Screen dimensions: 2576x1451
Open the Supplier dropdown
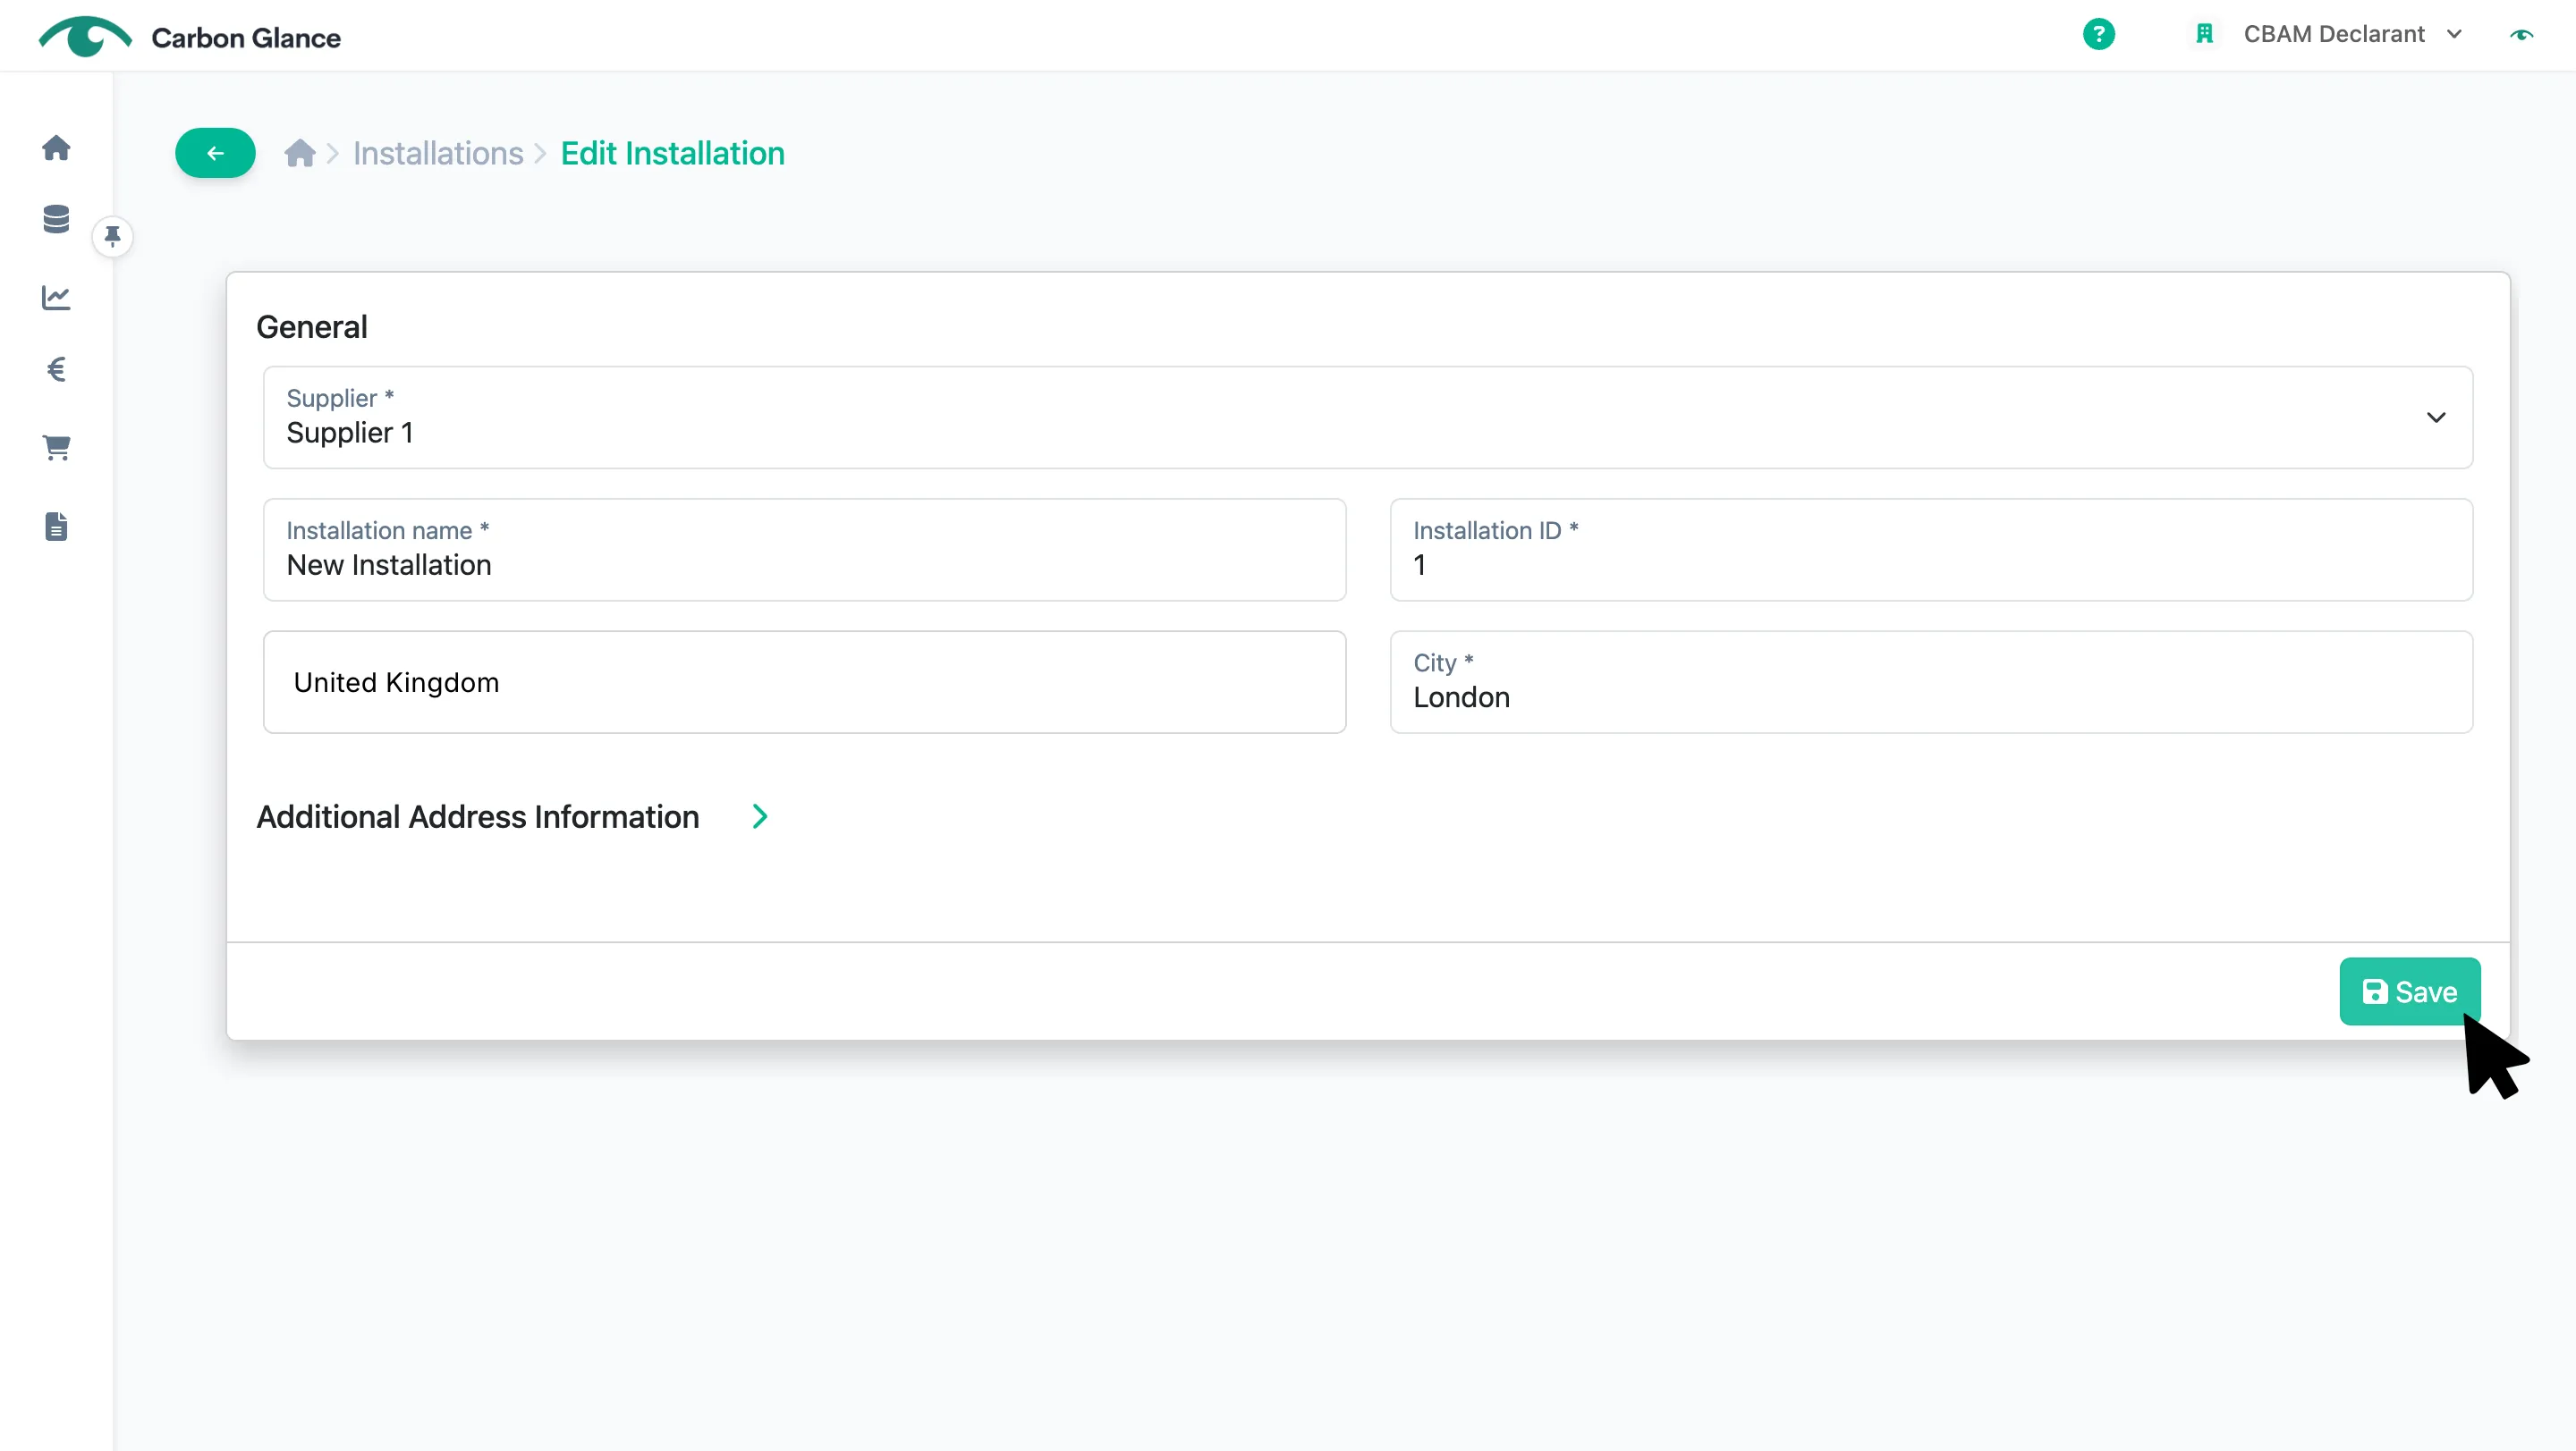(1367, 417)
